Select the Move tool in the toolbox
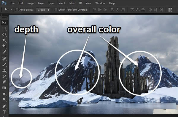This screenshot has height=117, width=178. pyautogui.click(x=4, y=23)
